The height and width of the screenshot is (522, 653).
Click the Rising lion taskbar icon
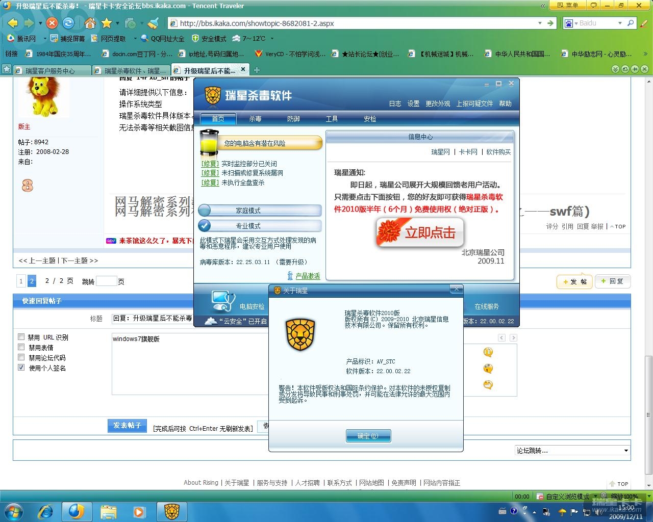pyautogui.click(x=171, y=511)
